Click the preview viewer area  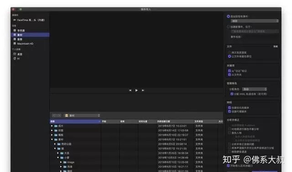pos(136,50)
